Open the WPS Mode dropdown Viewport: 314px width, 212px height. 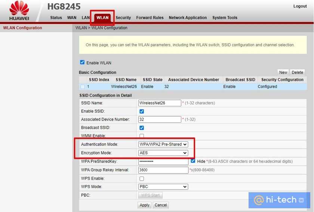tap(163, 187)
